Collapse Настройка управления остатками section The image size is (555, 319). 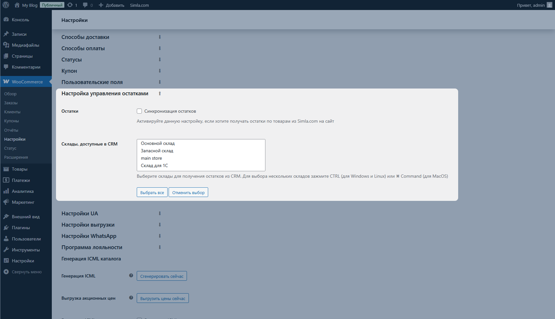(160, 93)
